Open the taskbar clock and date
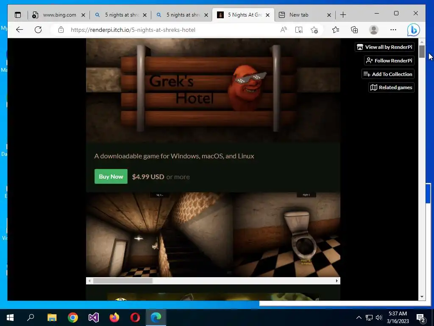The height and width of the screenshot is (326, 434). tap(398, 318)
